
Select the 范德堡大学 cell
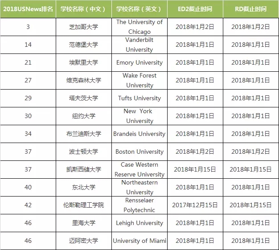tap(84, 45)
